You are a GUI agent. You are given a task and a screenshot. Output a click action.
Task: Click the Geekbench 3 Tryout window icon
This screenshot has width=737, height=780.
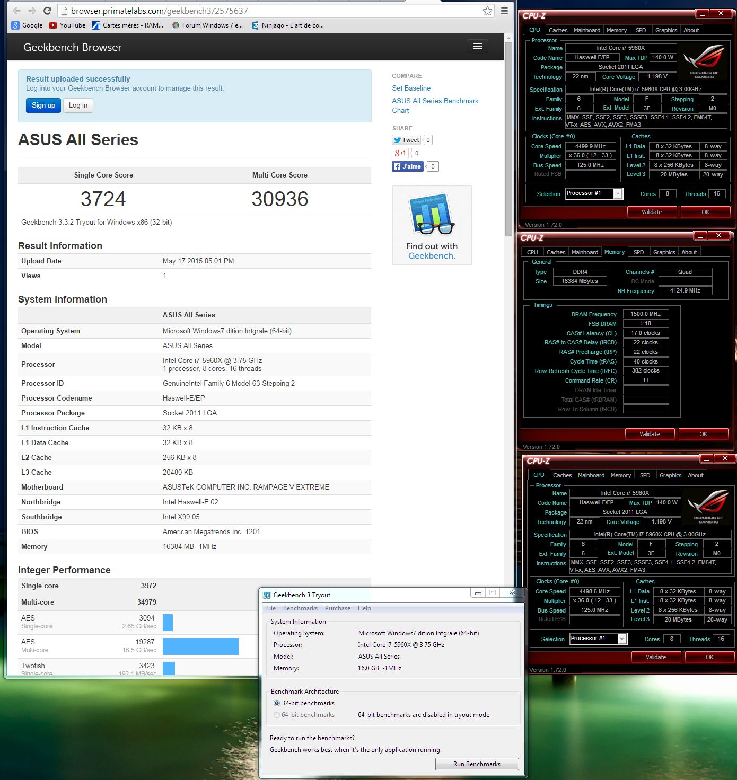[267, 595]
